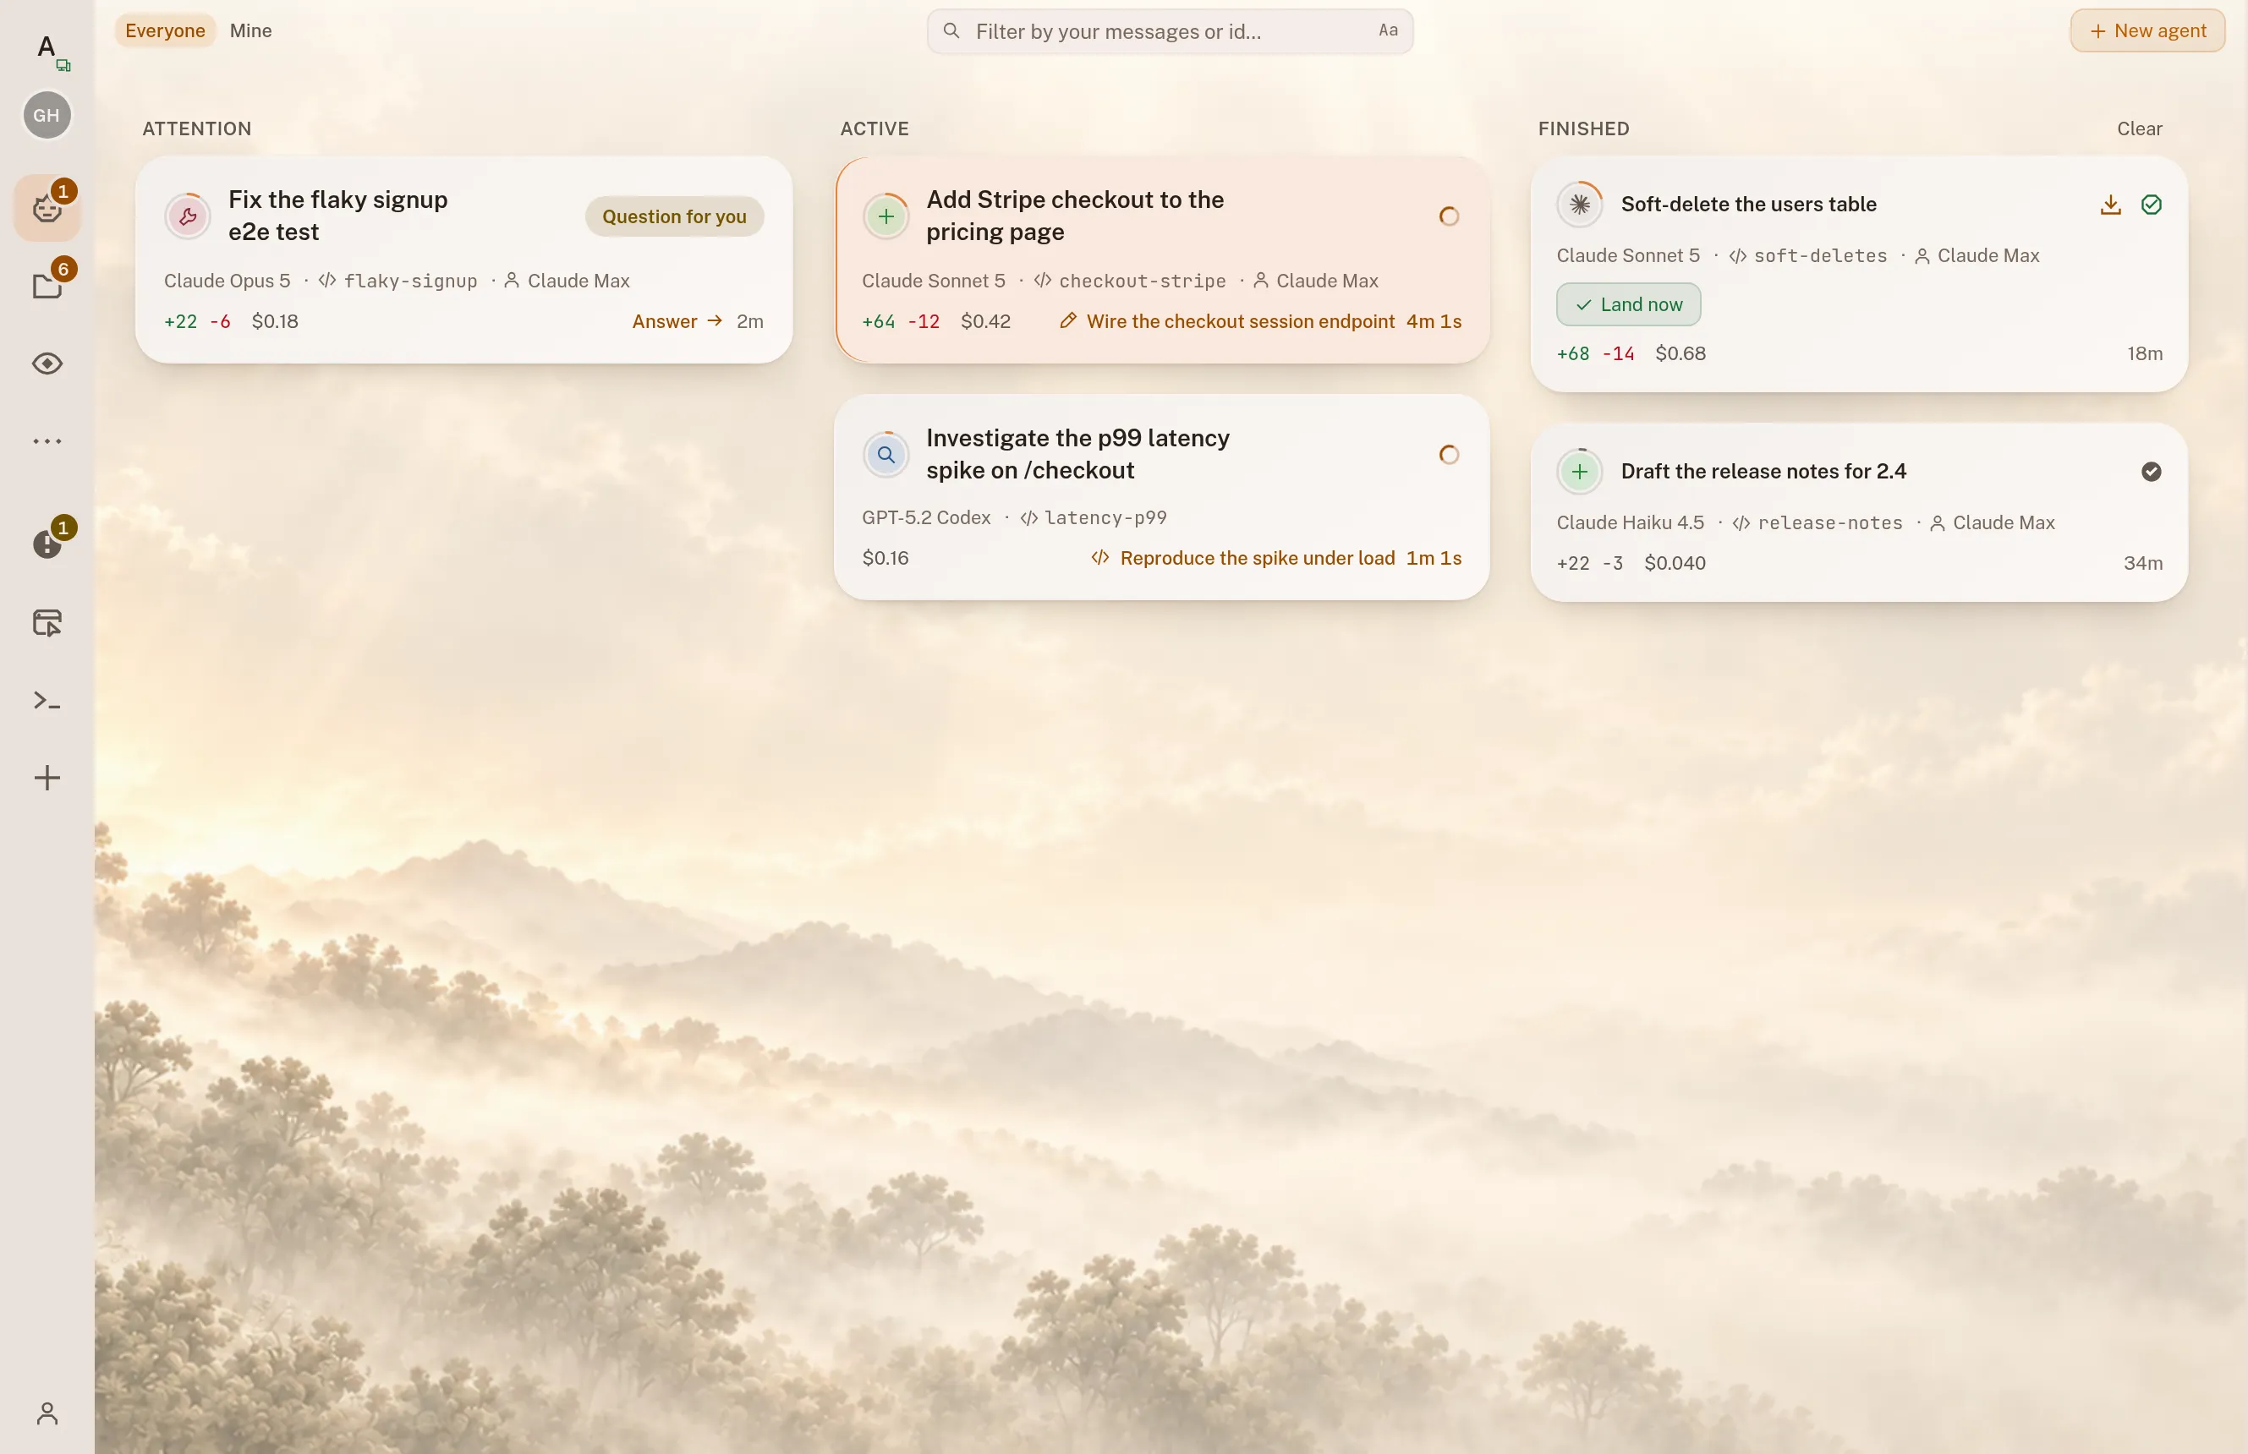Click Clear in the Finished column
The width and height of the screenshot is (2248, 1454).
pos(2138,128)
